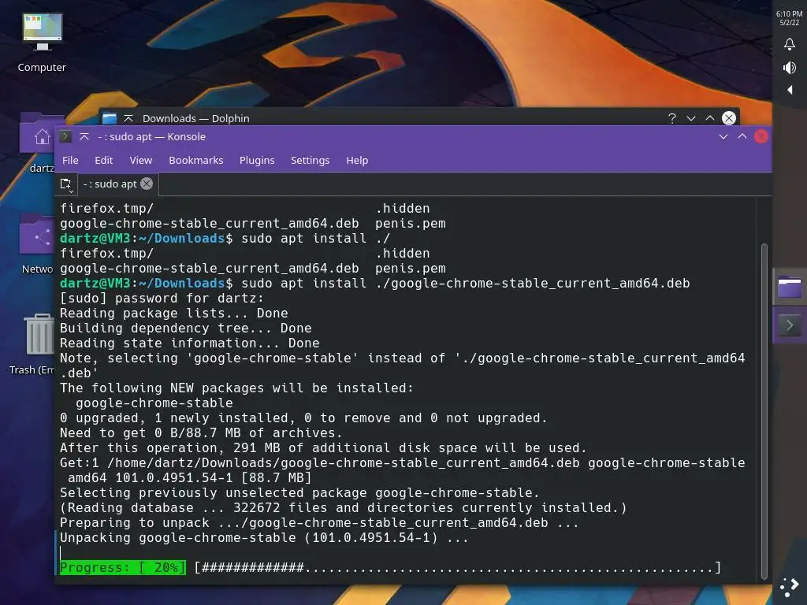The image size is (807, 605).
Task: Click '0 upgraded, 1 newly installed' line
Action: click(x=303, y=418)
